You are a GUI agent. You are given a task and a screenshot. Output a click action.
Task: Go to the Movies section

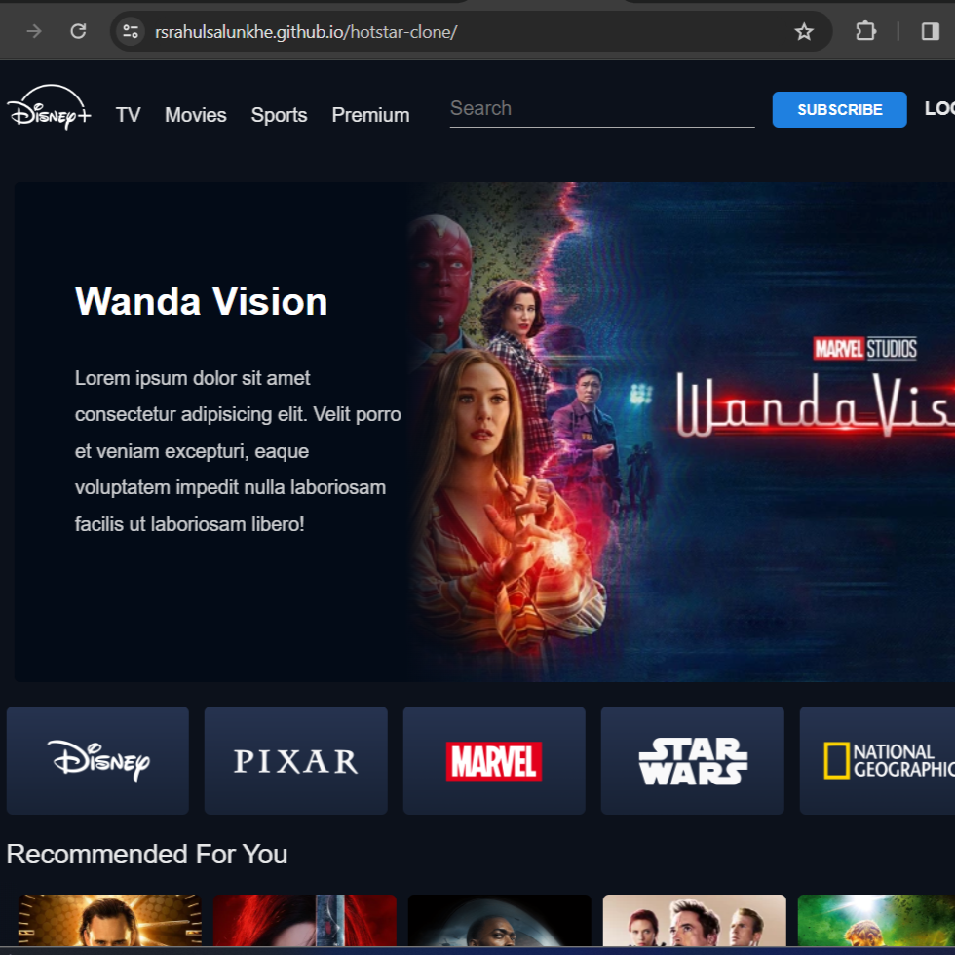click(x=195, y=115)
